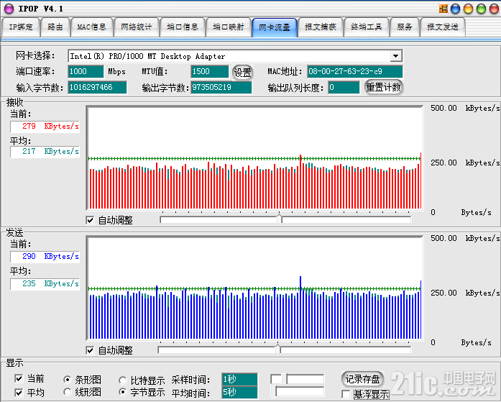Click the 平均时间 field showing 5秒
Image resolution: width=501 pixels, height=402 pixels.
[x=239, y=393]
